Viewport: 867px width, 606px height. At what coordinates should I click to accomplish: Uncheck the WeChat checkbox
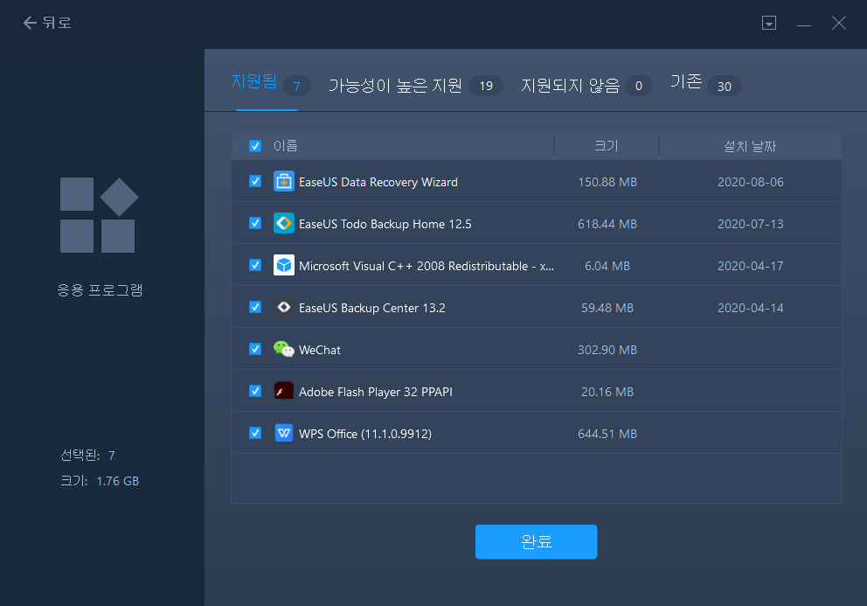click(255, 349)
